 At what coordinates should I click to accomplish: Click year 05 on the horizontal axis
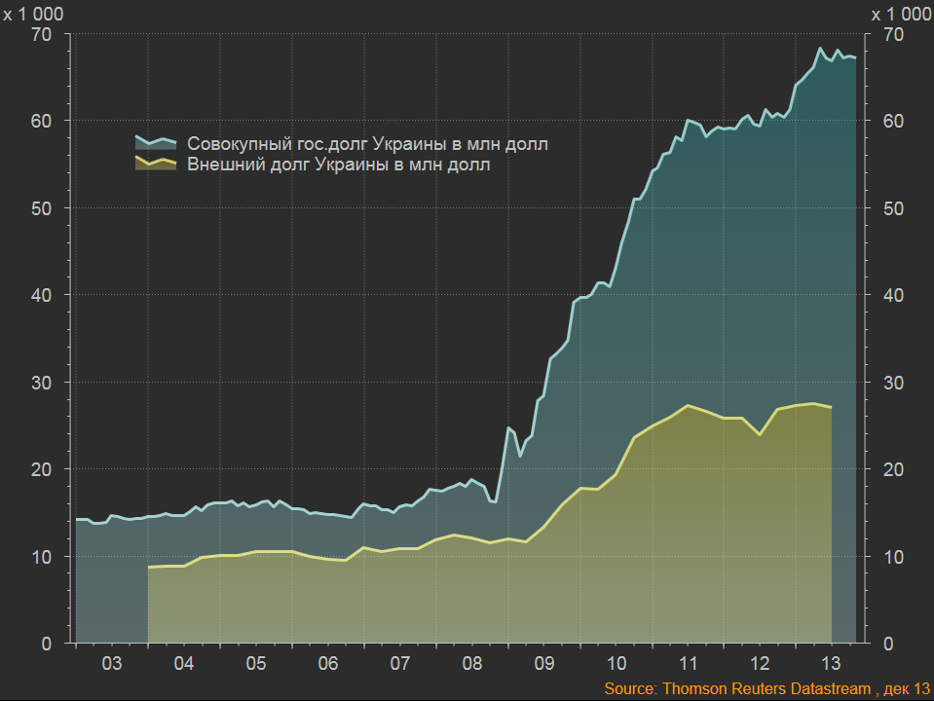click(255, 664)
